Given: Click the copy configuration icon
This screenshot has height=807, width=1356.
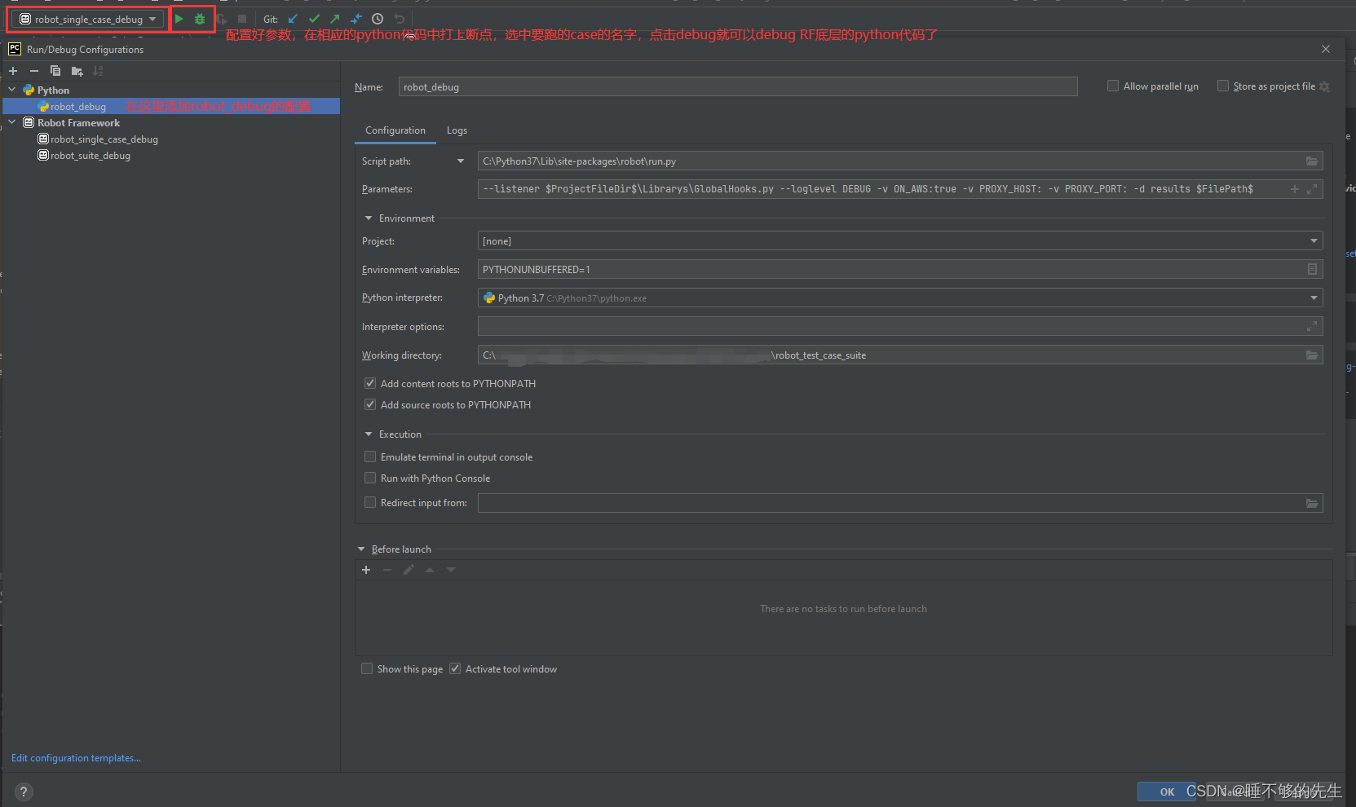Looking at the screenshot, I should [x=55, y=71].
